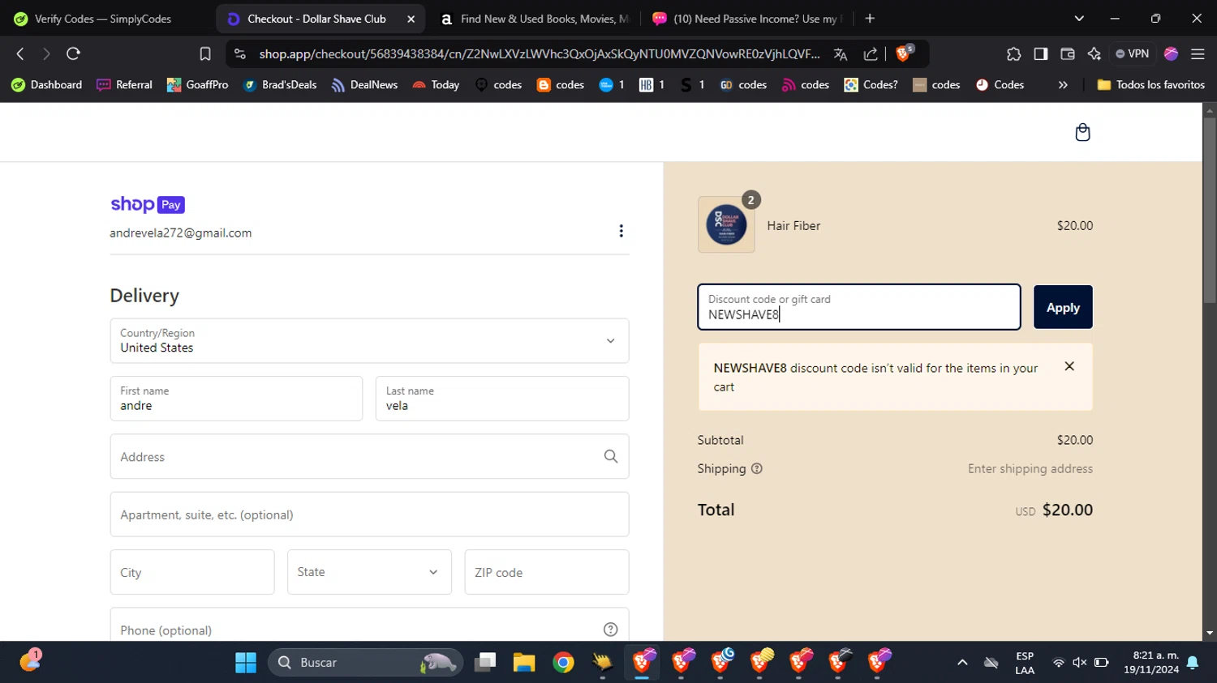Click the Shop Pay logo
Viewport: 1217px width, 683px height.
(x=148, y=205)
